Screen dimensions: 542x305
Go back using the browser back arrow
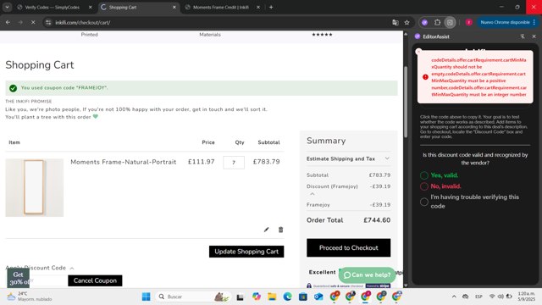click(x=8, y=23)
